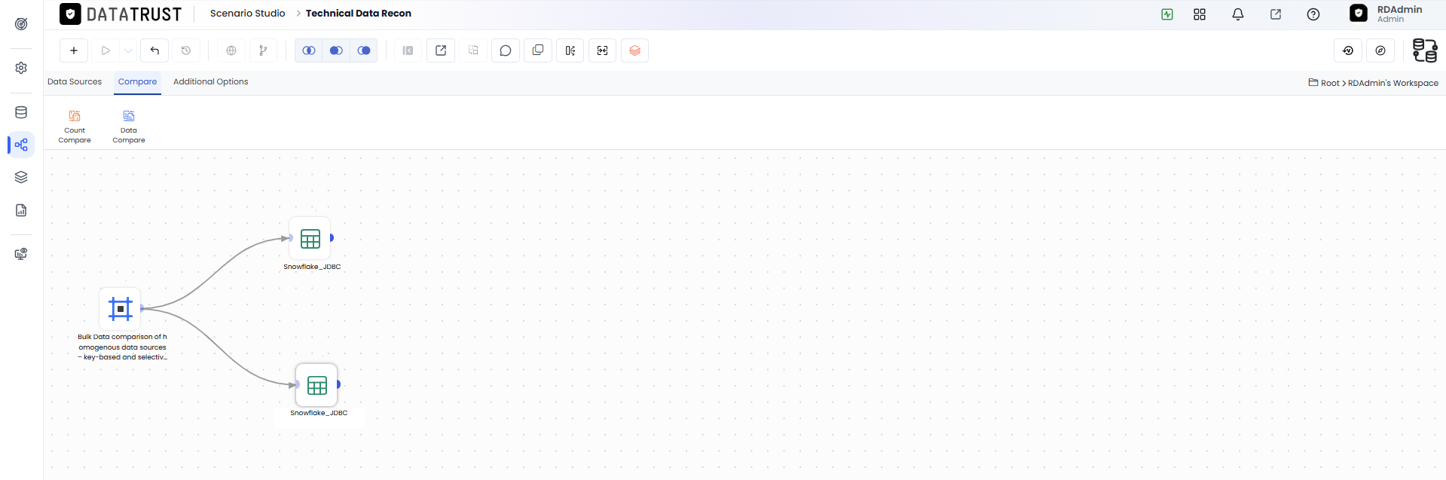Click the DataTrust logo
The width and height of the screenshot is (1446, 480).
tap(121, 14)
